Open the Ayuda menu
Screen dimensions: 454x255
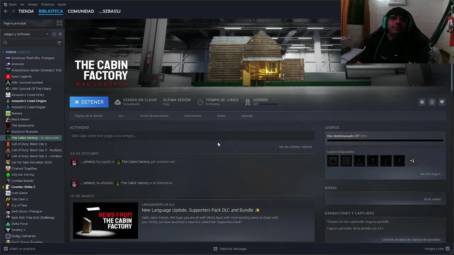pos(62,4)
